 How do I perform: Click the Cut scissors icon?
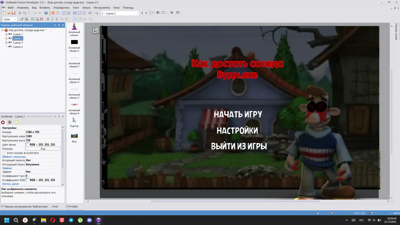[x=20, y=13]
